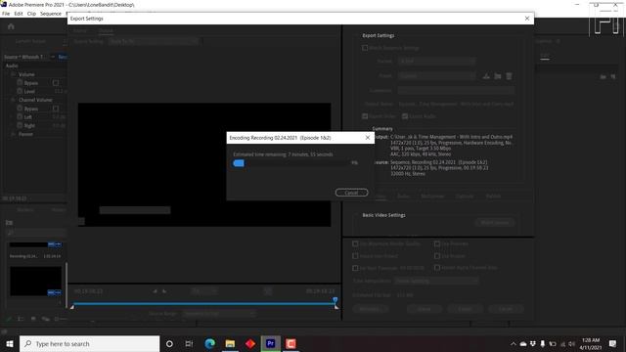Open Microsoft Edge from the taskbar
This screenshot has height=352, width=626.
(209, 343)
